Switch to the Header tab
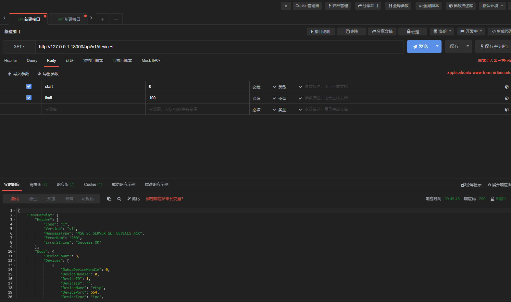Screen dimensions: 511x302 tap(11, 61)
